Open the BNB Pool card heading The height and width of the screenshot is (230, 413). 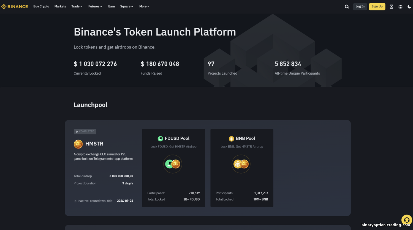tap(246, 138)
